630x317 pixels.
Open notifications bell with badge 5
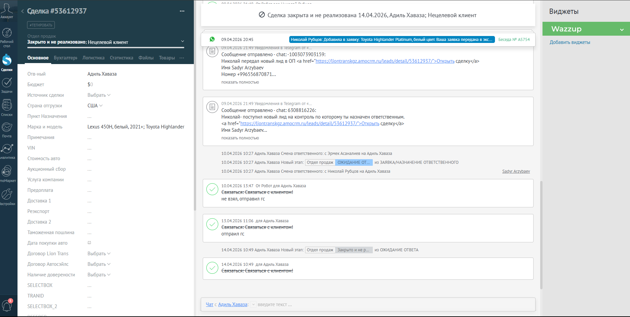[x=7, y=305]
